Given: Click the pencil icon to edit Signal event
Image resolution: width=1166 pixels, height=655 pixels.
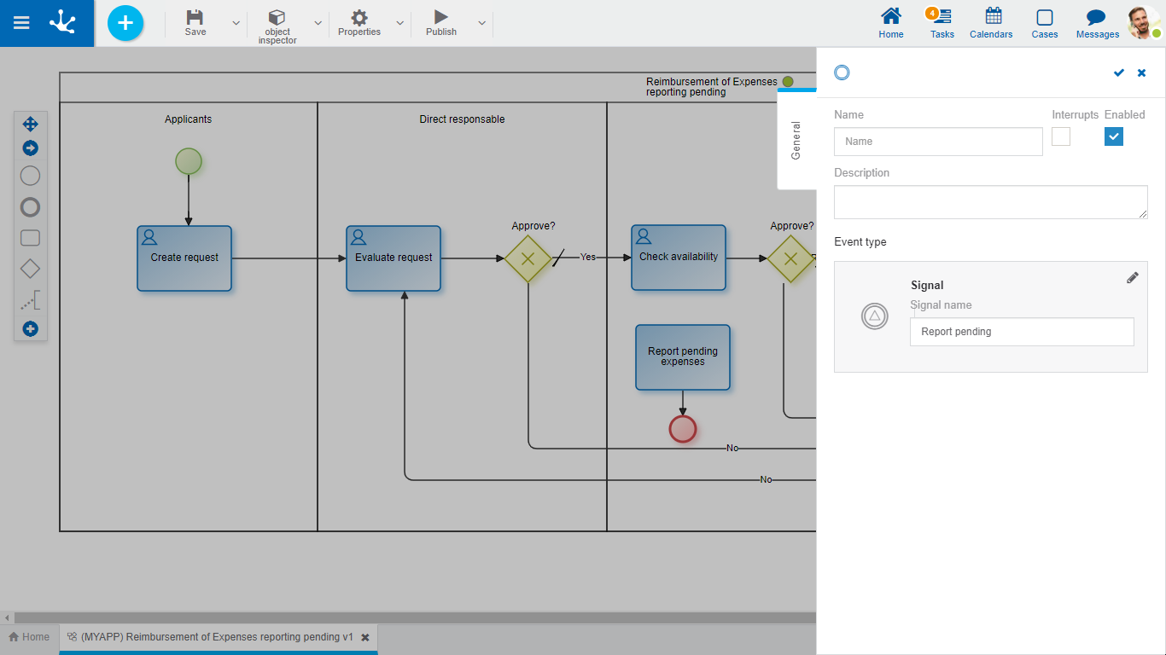Looking at the screenshot, I should click(x=1132, y=278).
